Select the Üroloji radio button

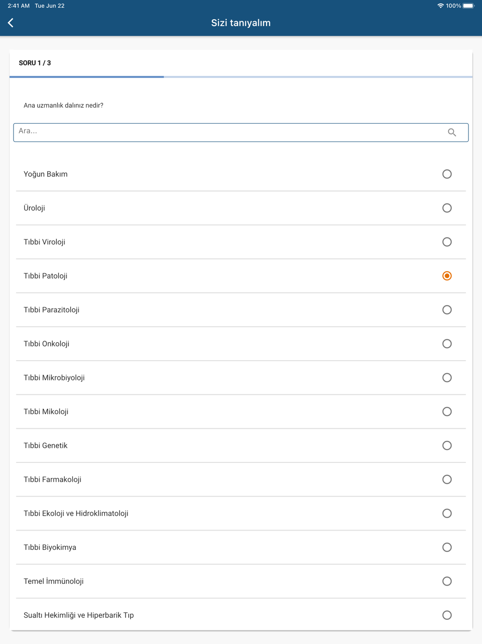447,208
